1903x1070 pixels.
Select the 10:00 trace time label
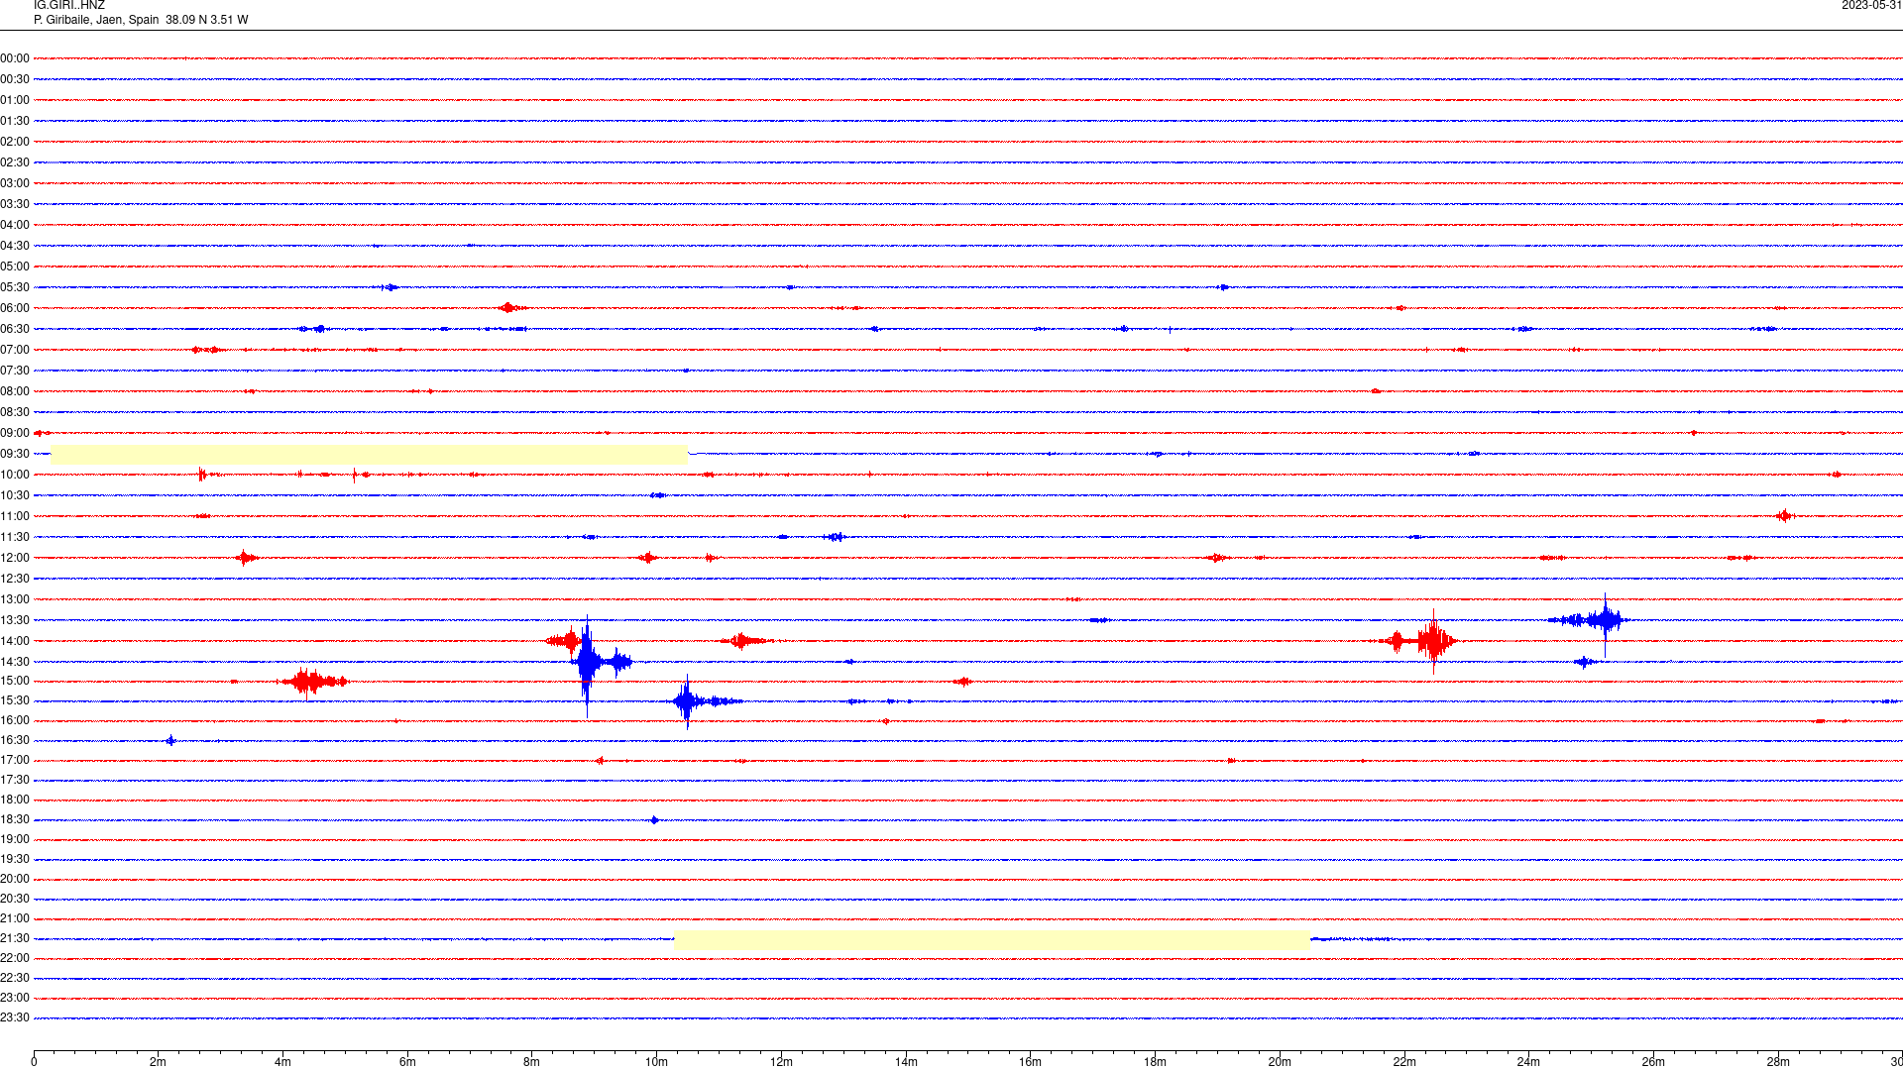[15, 475]
